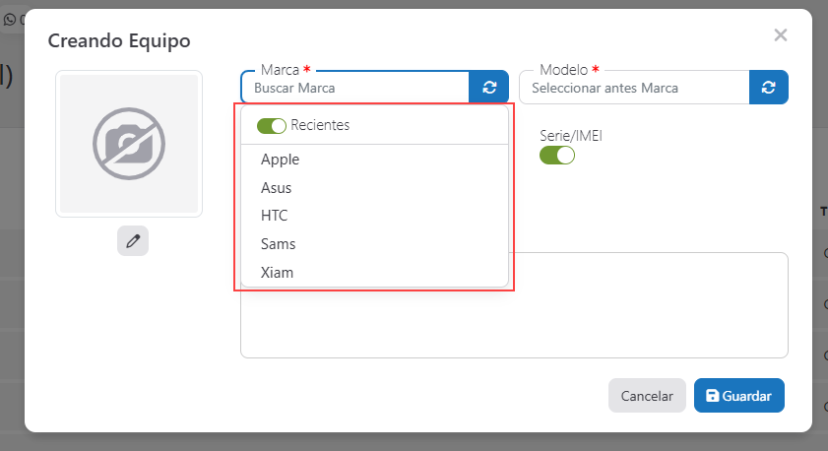Choose Apple from brand list

[x=281, y=160]
